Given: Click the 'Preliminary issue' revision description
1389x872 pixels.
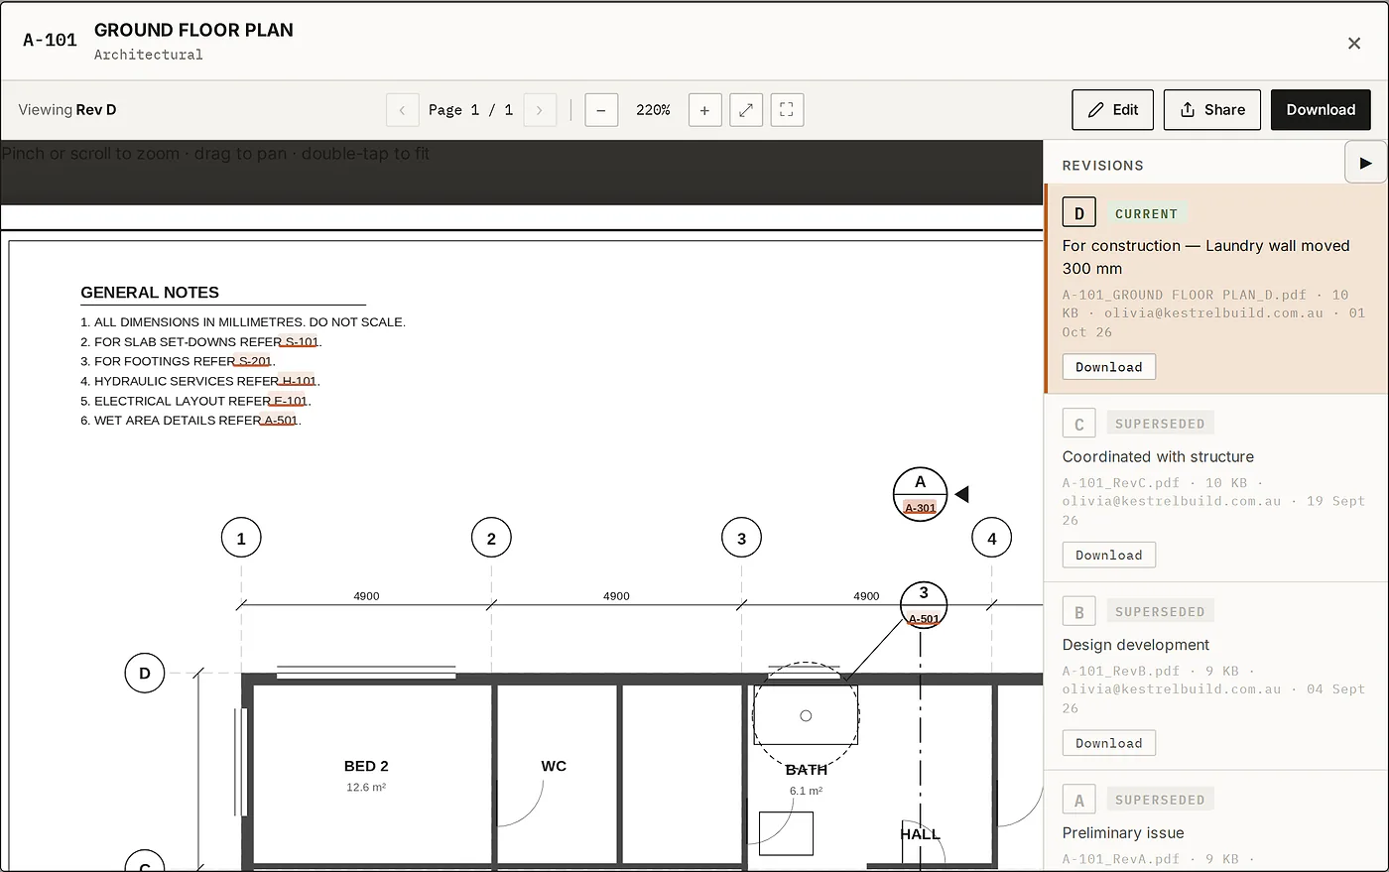Looking at the screenshot, I should tap(1123, 833).
